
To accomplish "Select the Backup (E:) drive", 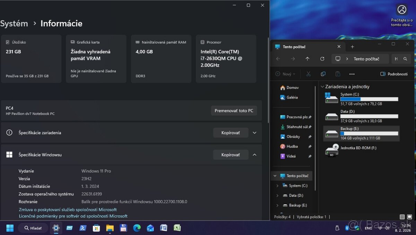I will pyautogui.click(x=361, y=133).
